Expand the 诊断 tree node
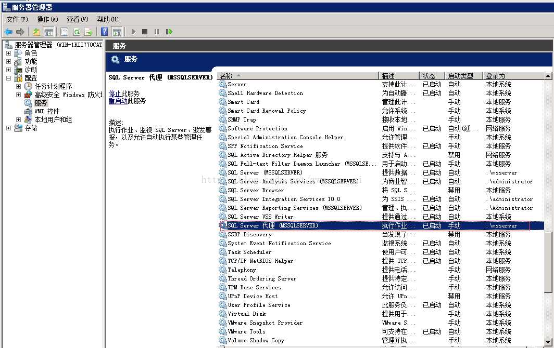 click(8, 70)
